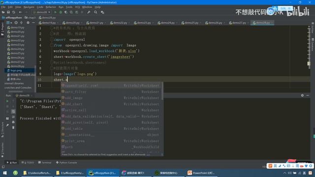This screenshot has height=177, width=315.
Task: Open the Python Console tab
Action: [x=66, y=163]
